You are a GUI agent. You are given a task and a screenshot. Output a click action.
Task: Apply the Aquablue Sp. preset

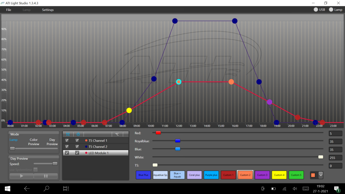click(160, 175)
